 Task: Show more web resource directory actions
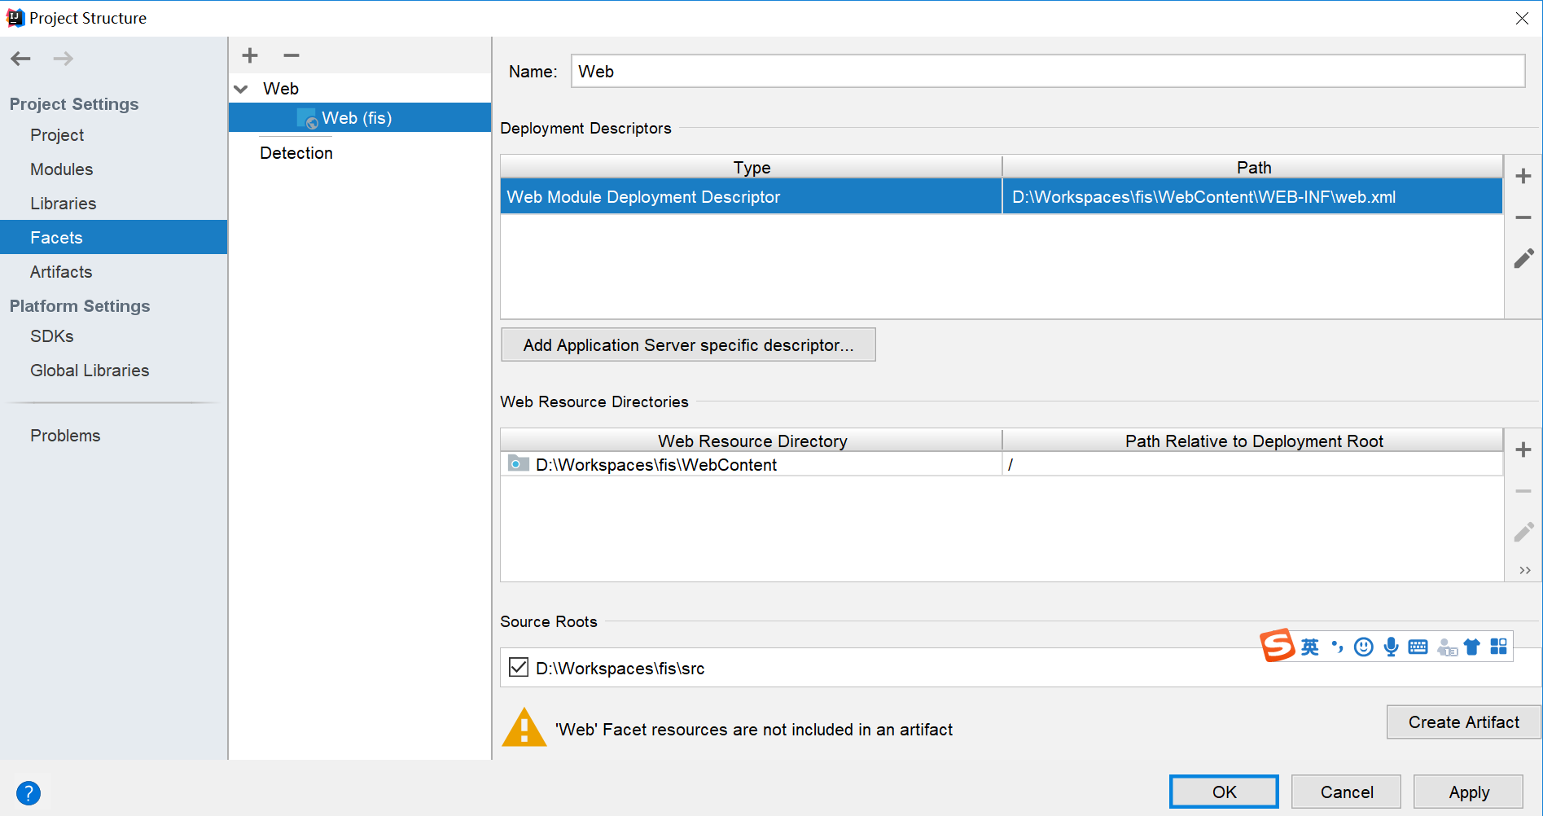(1525, 570)
